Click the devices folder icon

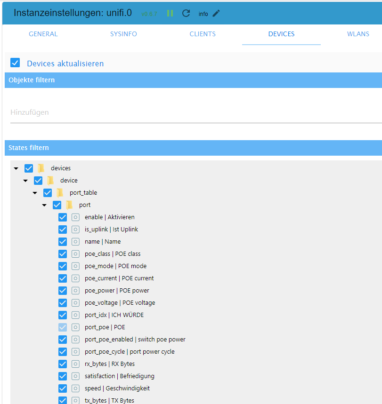click(x=41, y=168)
